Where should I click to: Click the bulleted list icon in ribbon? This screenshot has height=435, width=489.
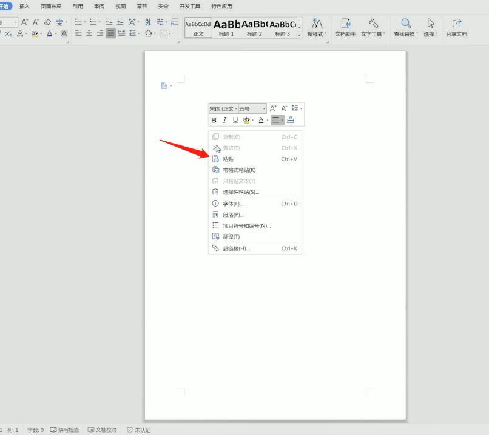click(78, 22)
